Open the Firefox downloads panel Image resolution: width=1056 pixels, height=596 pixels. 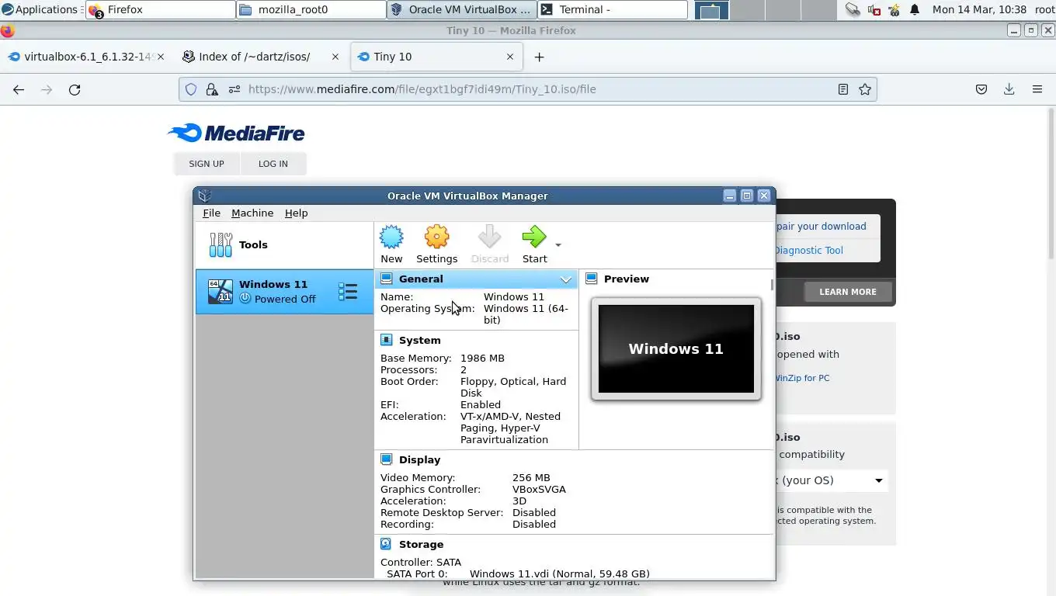[x=1009, y=89]
